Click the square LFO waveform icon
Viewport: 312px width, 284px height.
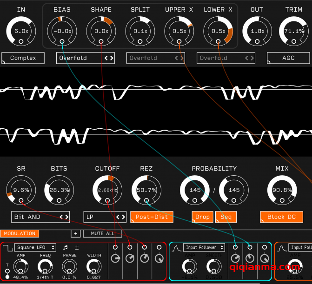[x=7, y=248]
